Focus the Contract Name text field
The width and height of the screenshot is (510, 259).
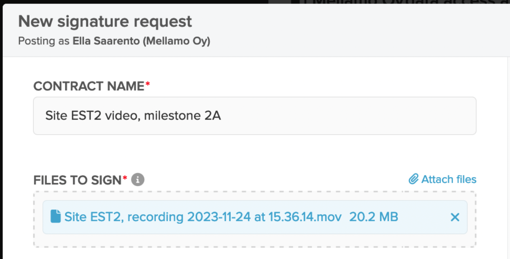pos(255,116)
